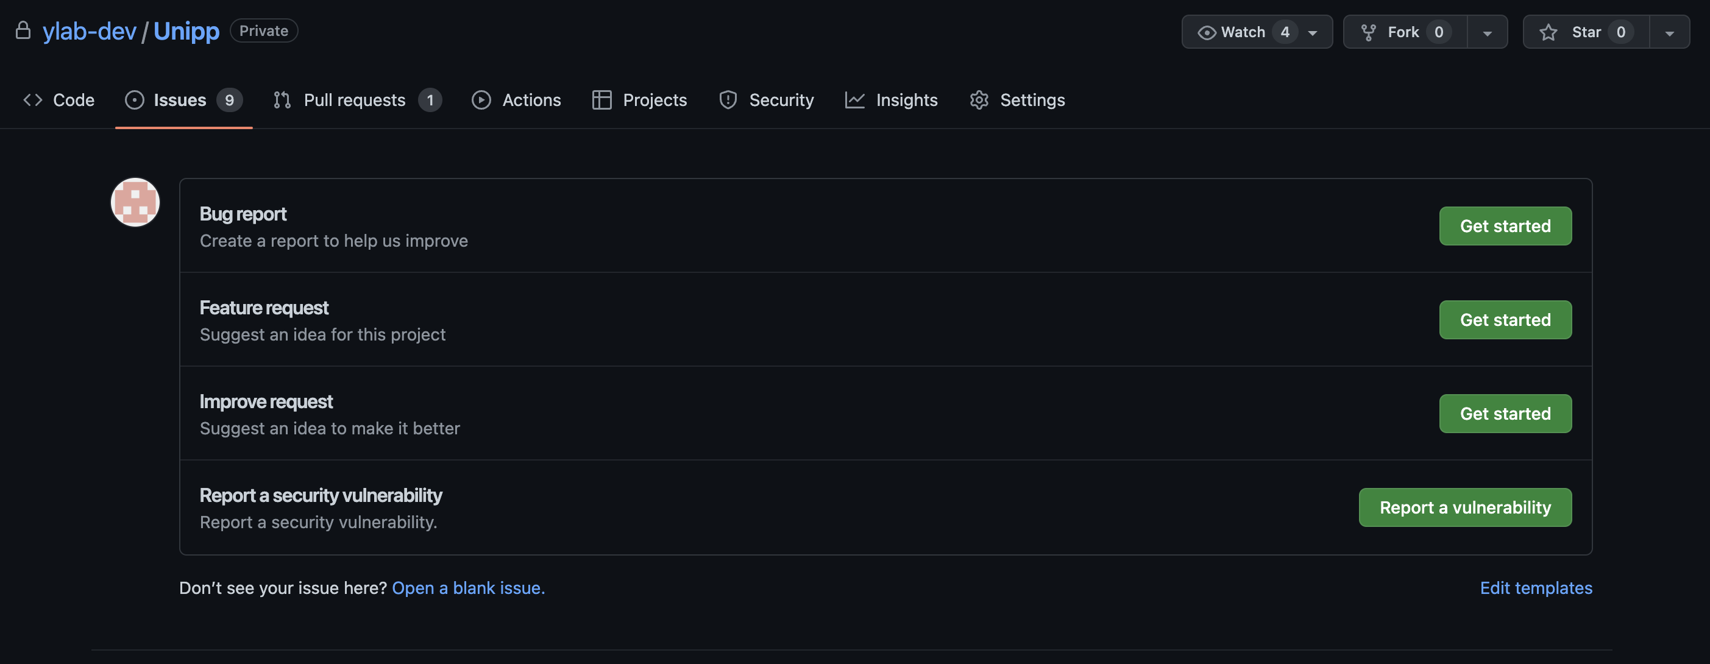Image resolution: width=1710 pixels, height=664 pixels.
Task: Get started with Improve request template
Action: point(1504,414)
